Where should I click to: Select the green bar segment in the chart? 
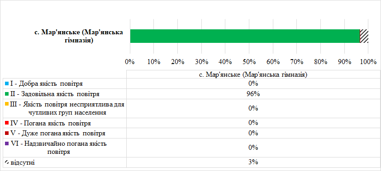(245, 36)
